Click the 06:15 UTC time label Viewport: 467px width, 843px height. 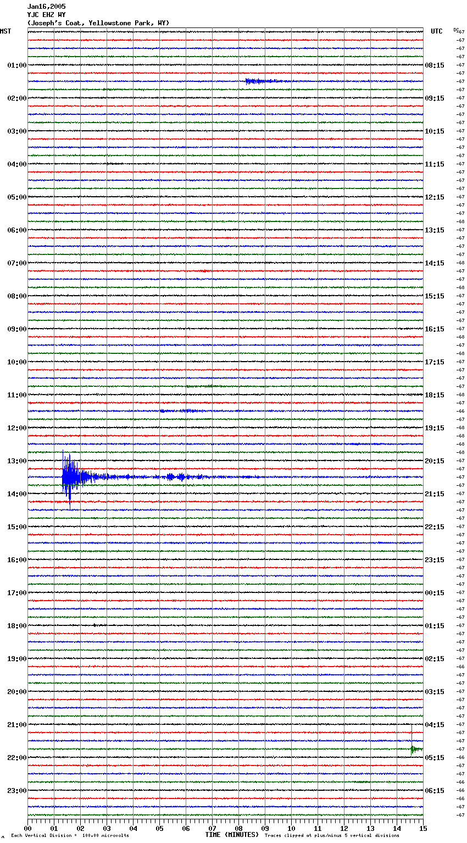point(435,791)
